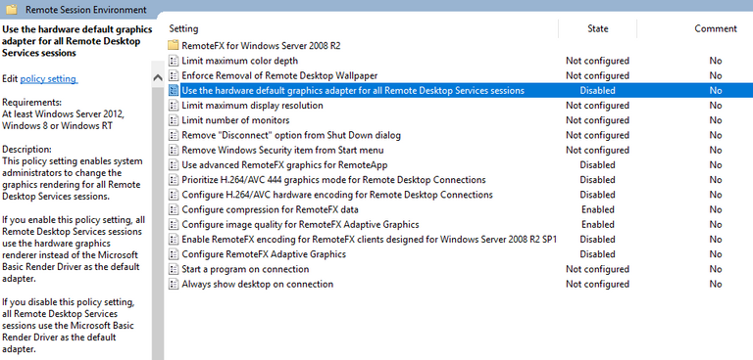The width and height of the screenshot is (753, 360).
Task: Select the Always show desktop on connection setting
Action: [x=258, y=284]
